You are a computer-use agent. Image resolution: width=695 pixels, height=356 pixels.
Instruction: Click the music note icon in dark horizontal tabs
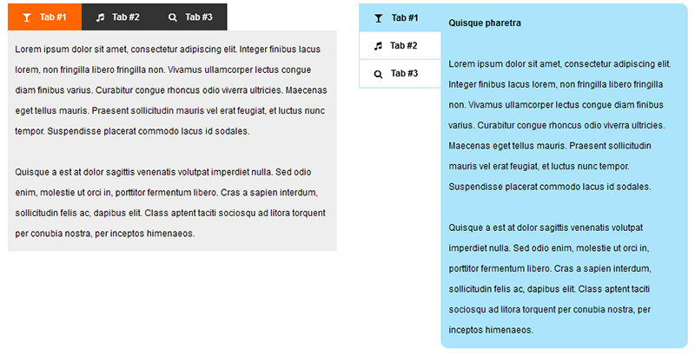101,17
